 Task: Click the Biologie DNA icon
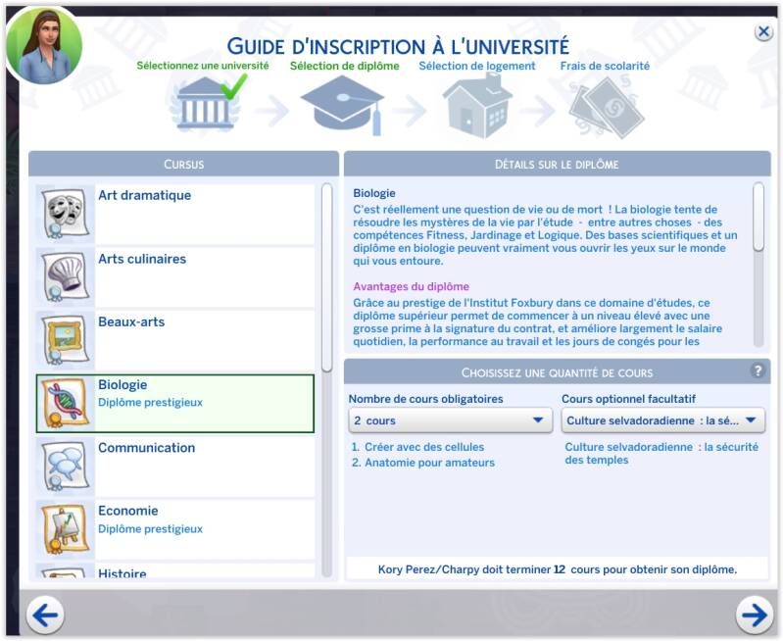(66, 403)
